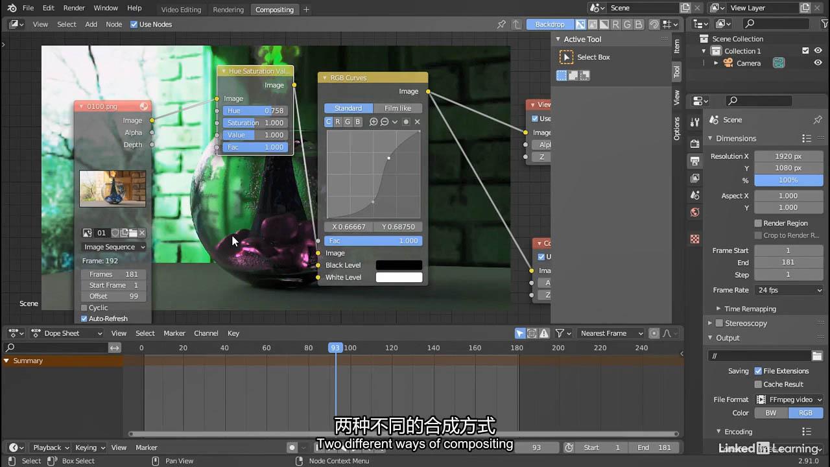This screenshot has width=830, height=467.
Task: Switch to Rendering workspace tab
Action: 228,9
